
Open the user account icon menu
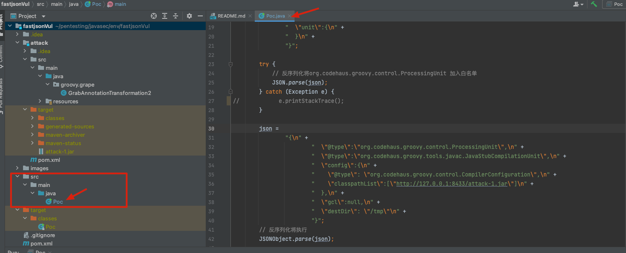(579, 4)
